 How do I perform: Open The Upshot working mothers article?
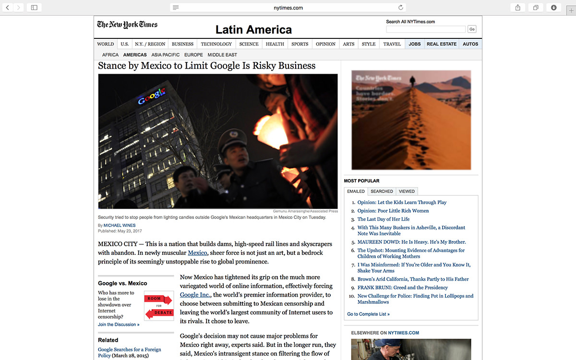[411, 253]
